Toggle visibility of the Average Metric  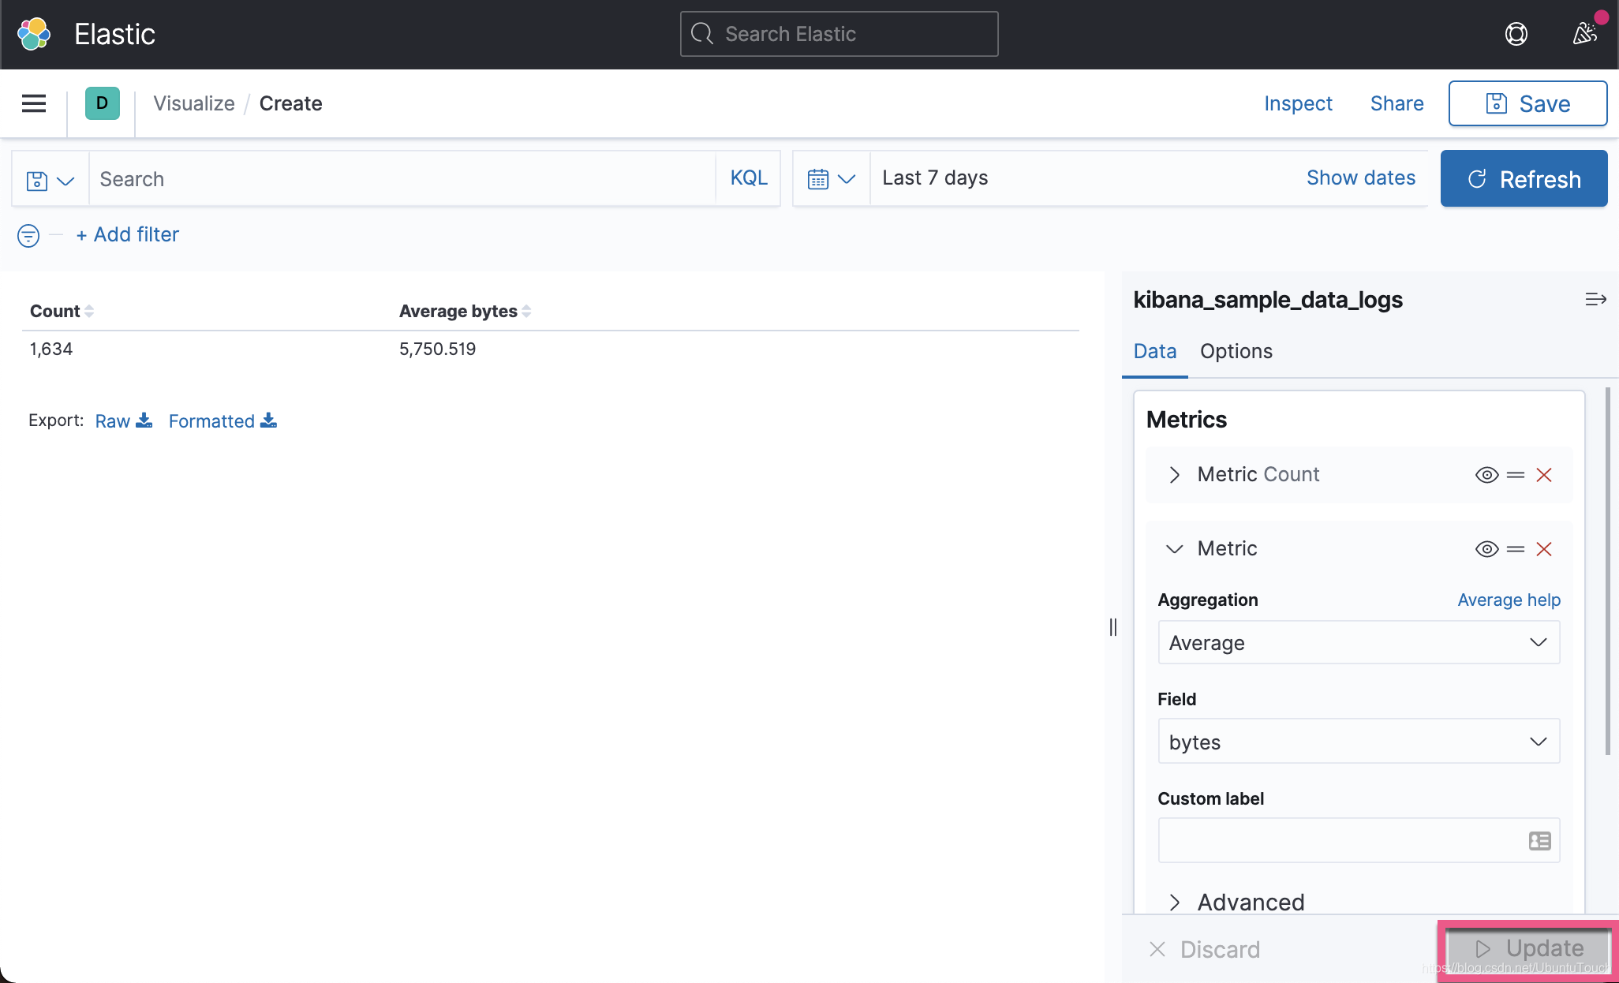pyautogui.click(x=1486, y=549)
